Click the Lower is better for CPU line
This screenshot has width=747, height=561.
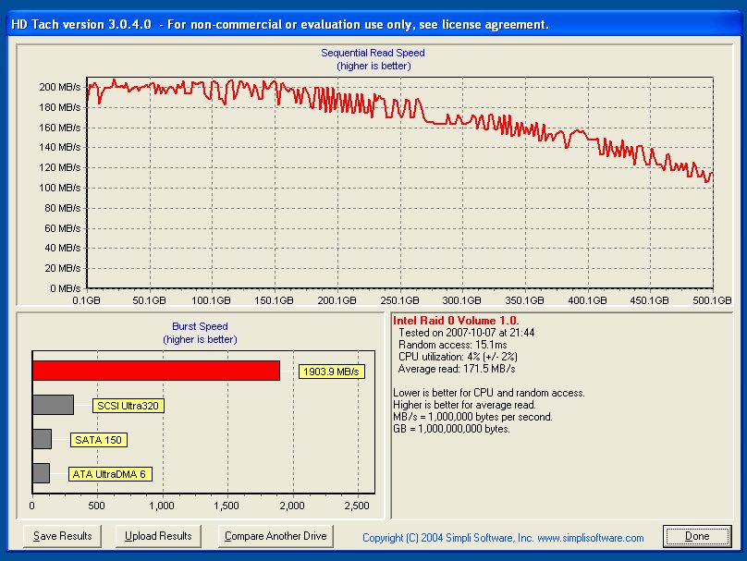pos(489,393)
